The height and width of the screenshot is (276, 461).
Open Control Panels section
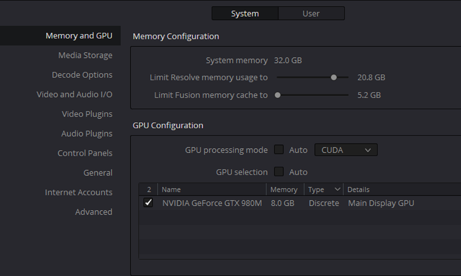pos(85,153)
